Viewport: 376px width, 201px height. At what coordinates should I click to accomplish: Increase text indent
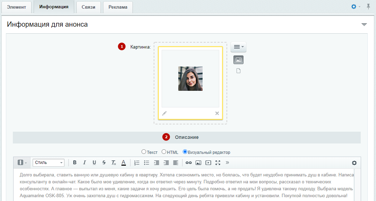[x=156, y=163]
